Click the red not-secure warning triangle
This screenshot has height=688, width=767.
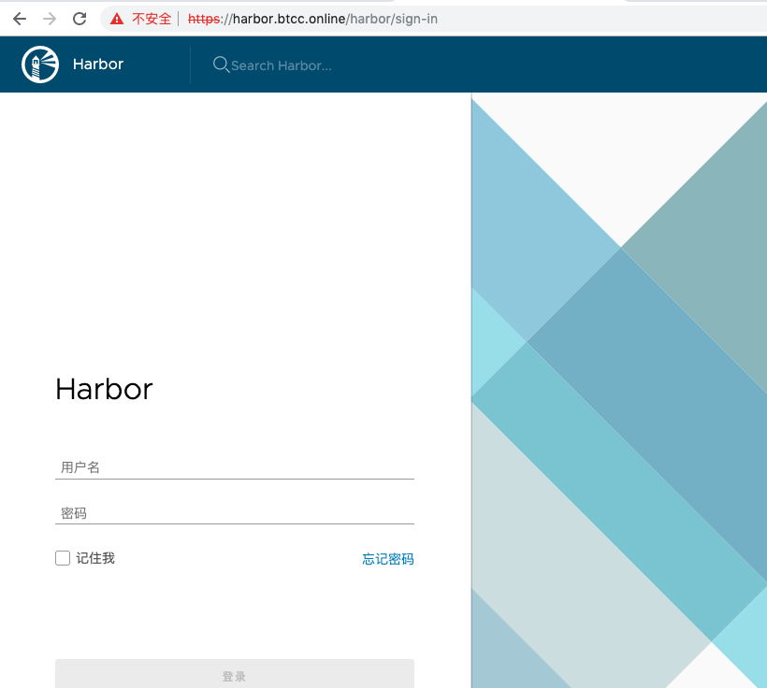[x=117, y=19]
